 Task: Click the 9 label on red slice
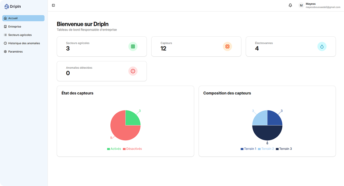[x=111, y=138]
